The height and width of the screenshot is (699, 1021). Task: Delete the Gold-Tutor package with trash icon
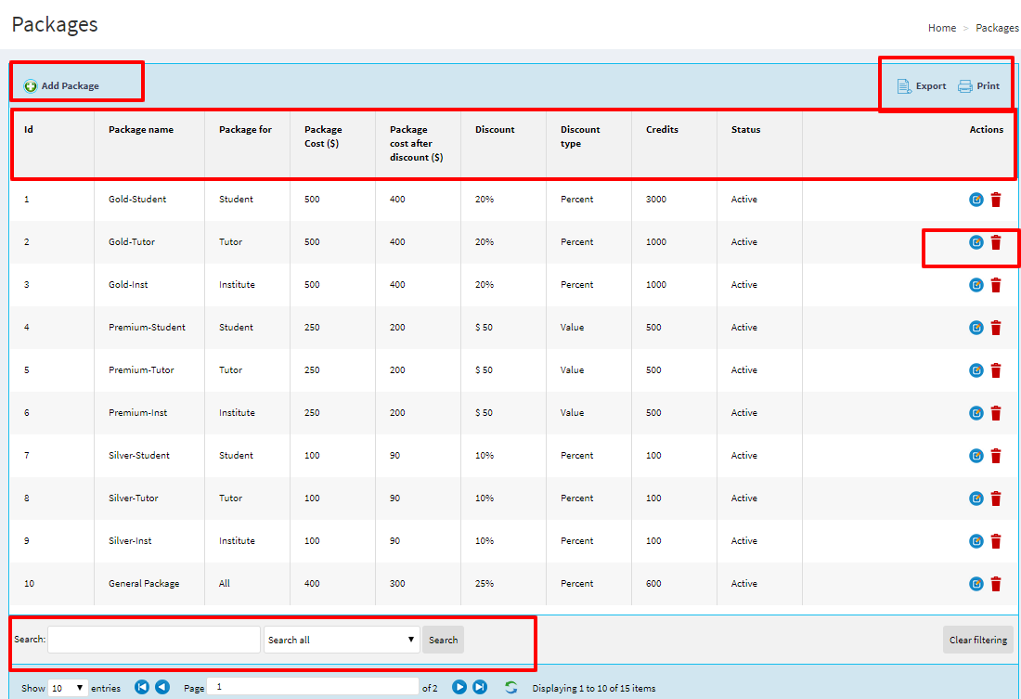point(996,242)
